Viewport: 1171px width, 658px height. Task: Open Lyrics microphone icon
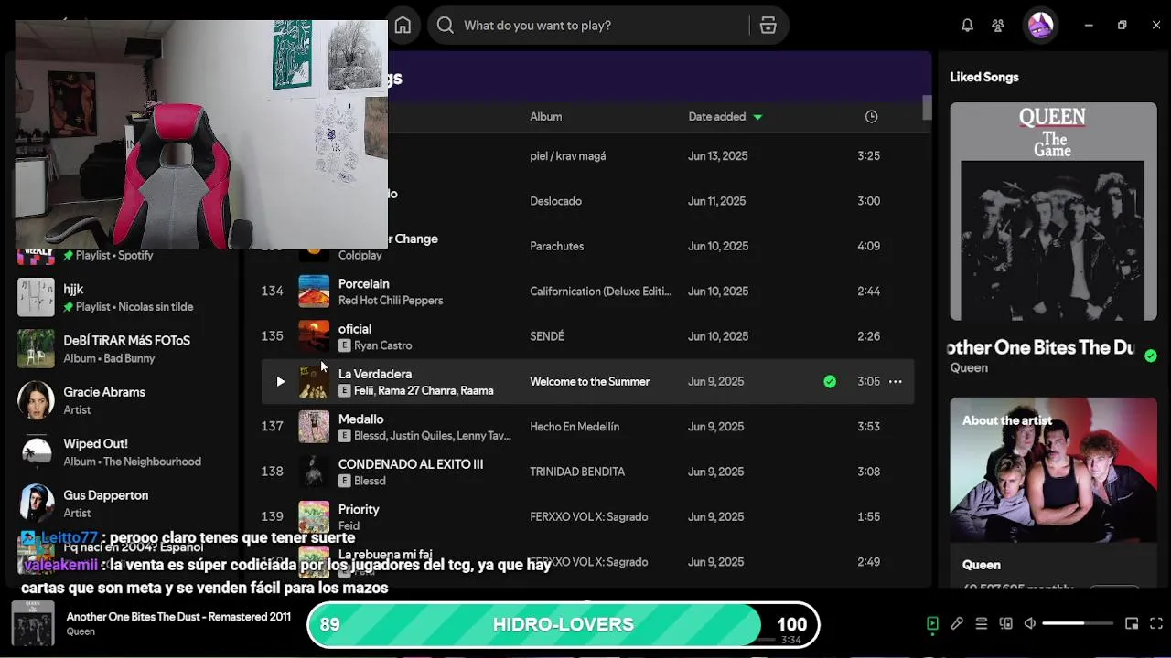coord(957,623)
